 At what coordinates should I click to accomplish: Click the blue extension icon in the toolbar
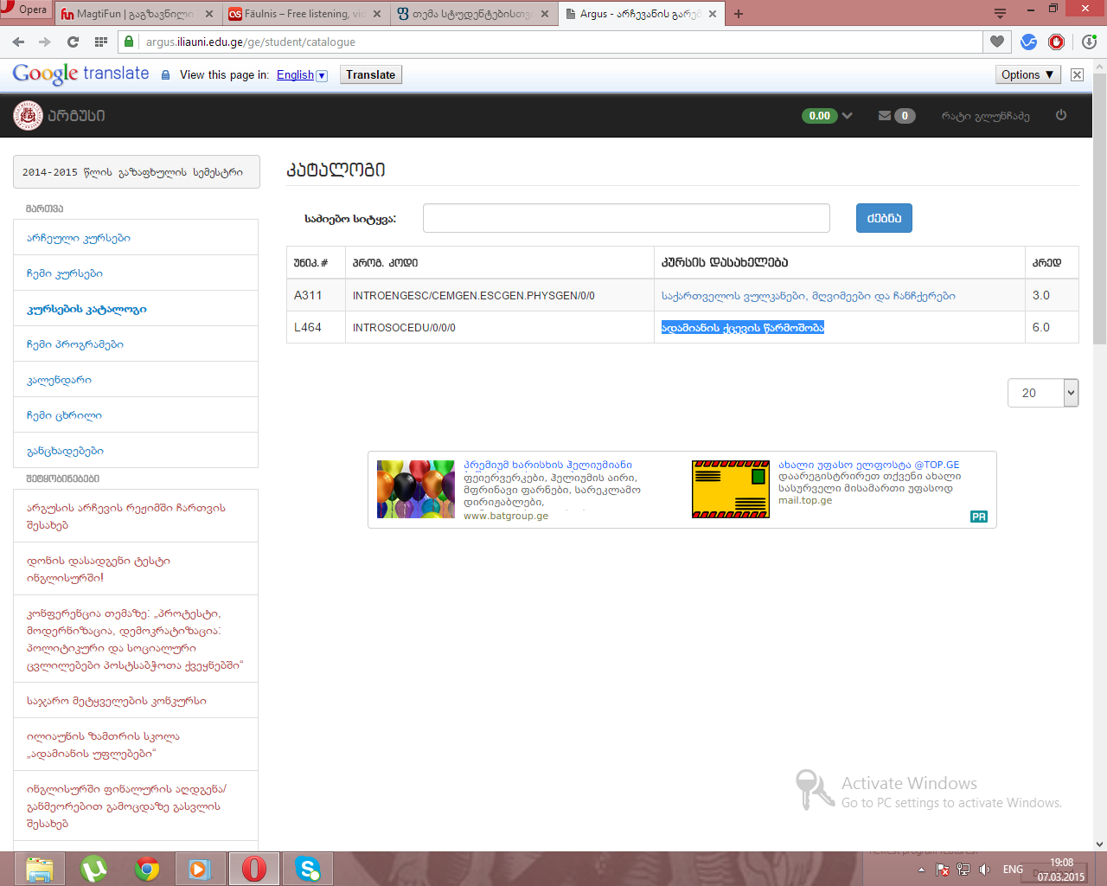pyautogui.click(x=1028, y=42)
